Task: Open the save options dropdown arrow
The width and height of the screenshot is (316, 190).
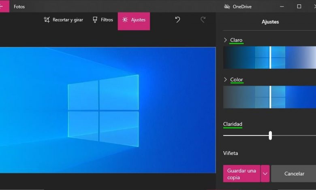Action: [x=265, y=174]
